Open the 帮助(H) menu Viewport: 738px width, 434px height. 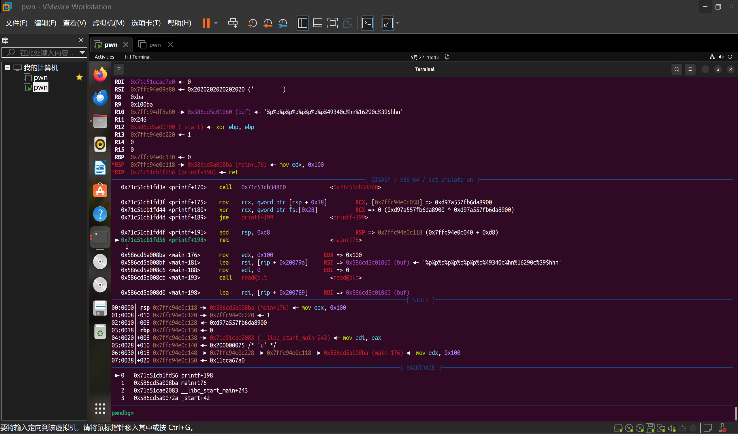coord(179,23)
